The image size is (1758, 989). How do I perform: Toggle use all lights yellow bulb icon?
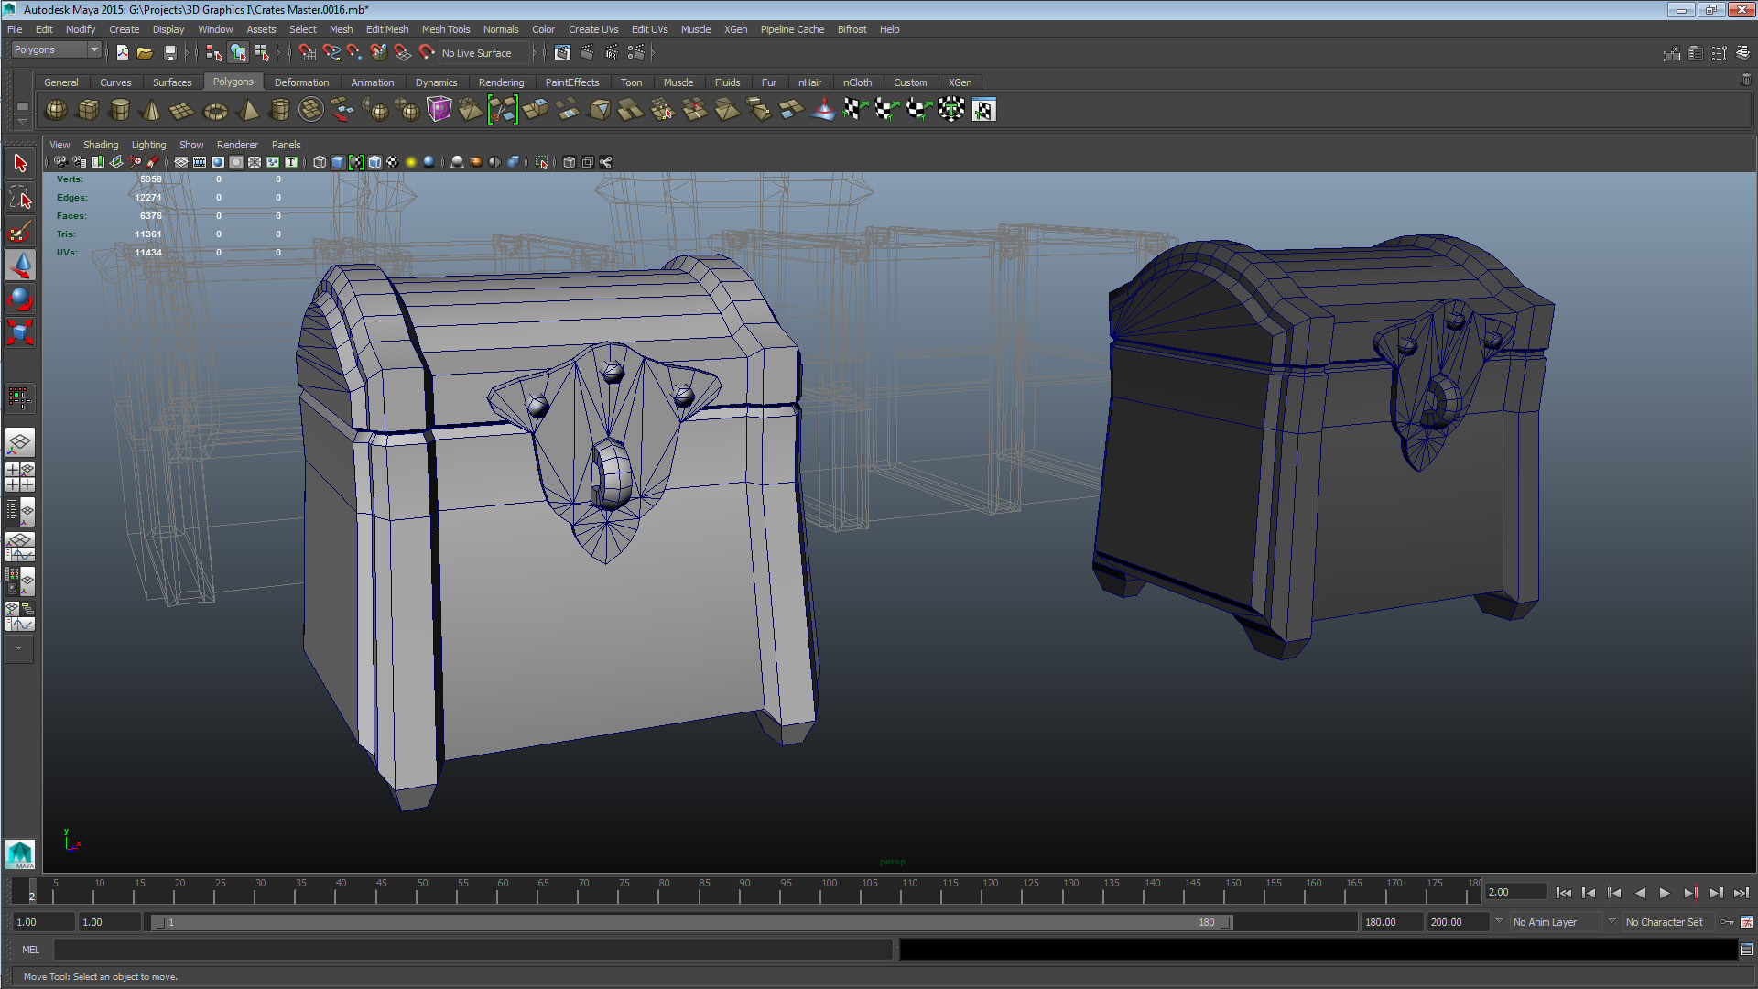(x=411, y=162)
